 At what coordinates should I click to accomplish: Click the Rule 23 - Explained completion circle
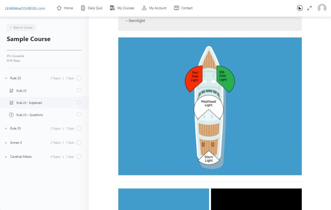point(79,103)
